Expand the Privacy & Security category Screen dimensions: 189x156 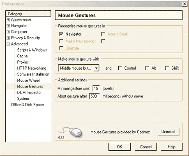click(x=8, y=38)
